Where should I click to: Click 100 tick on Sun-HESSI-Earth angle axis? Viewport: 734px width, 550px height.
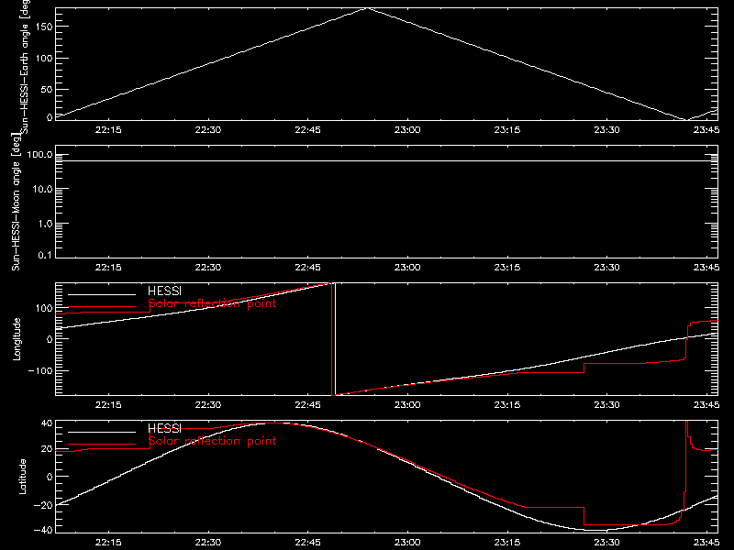pyautogui.click(x=43, y=59)
